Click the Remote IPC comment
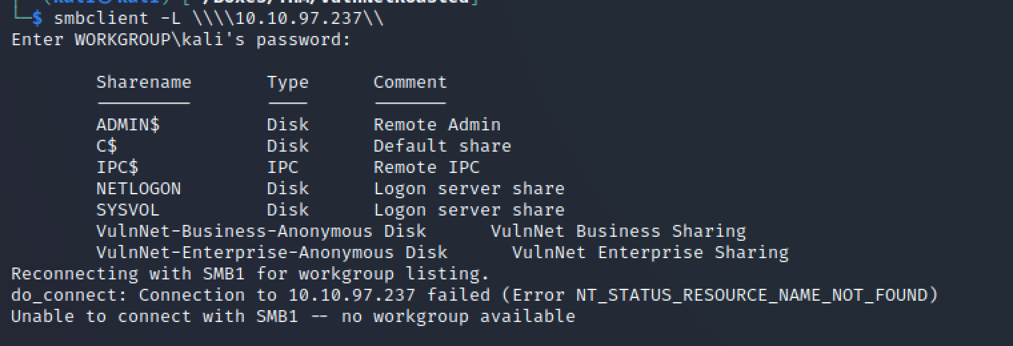The width and height of the screenshot is (1013, 346). pos(427,167)
